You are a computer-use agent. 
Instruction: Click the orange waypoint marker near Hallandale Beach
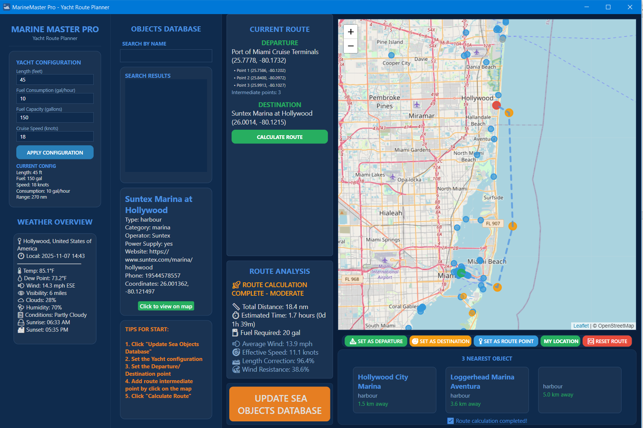point(509,113)
